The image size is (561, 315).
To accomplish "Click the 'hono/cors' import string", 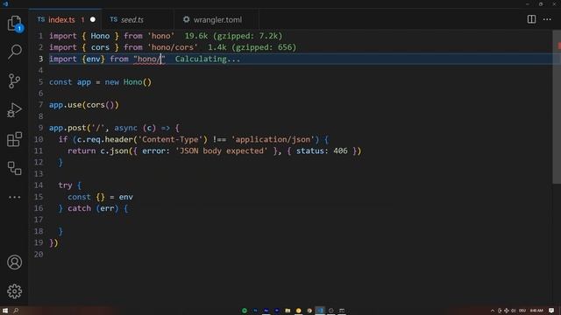I will [x=173, y=47].
